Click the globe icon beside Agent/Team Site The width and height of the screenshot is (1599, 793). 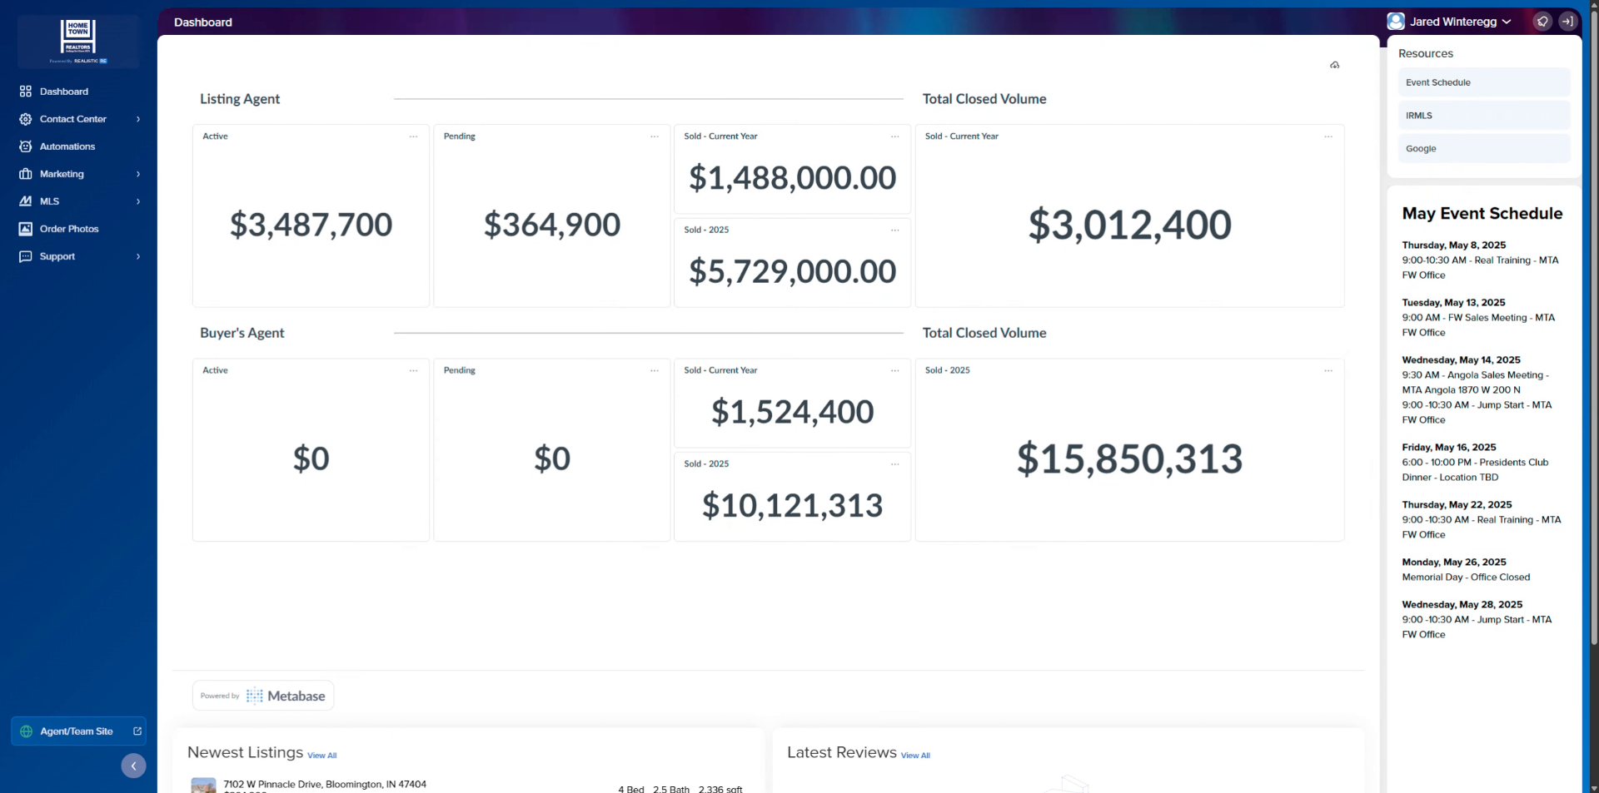pos(27,731)
